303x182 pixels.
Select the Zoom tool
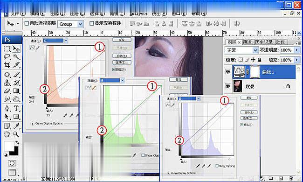(x=16, y=134)
